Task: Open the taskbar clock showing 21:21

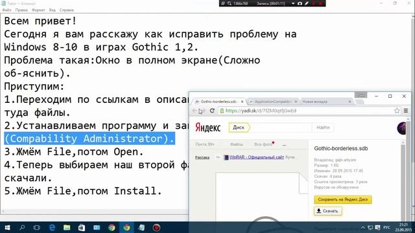Action: [x=403, y=227]
